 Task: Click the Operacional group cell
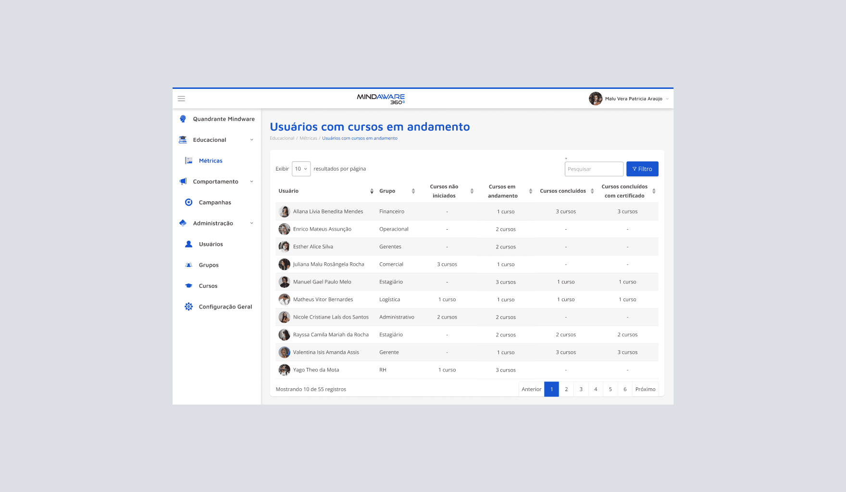(x=394, y=229)
